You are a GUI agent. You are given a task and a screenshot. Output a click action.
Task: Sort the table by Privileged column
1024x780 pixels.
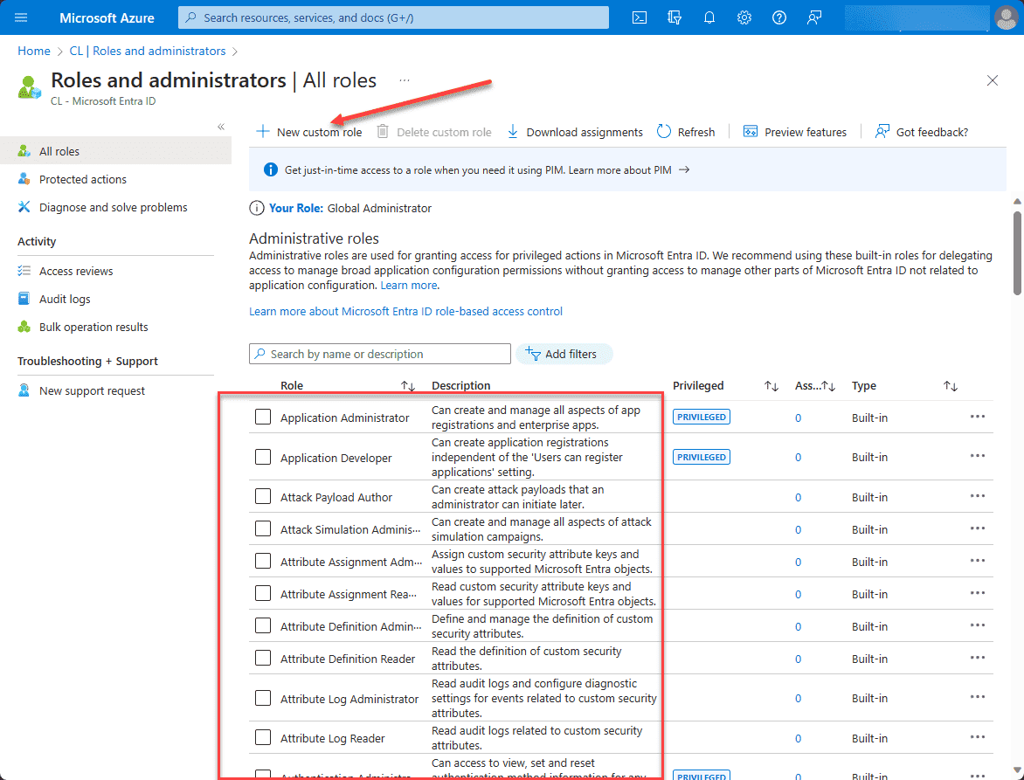[771, 386]
